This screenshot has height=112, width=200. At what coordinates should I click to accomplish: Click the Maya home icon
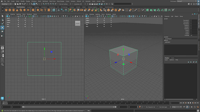(2, 1)
